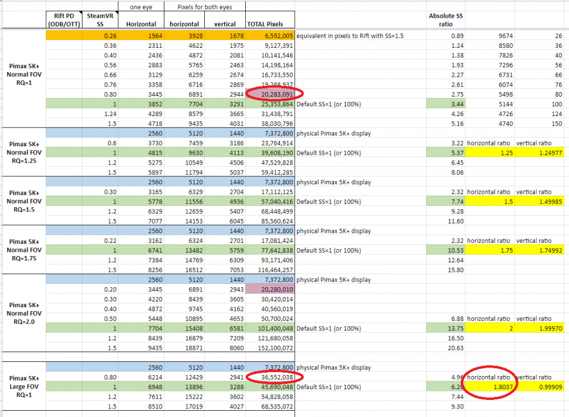Image resolution: width=569 pixels, height=417 pixels.
Task: Click the SteamVR SS header cell
Action: pos(92,19)
